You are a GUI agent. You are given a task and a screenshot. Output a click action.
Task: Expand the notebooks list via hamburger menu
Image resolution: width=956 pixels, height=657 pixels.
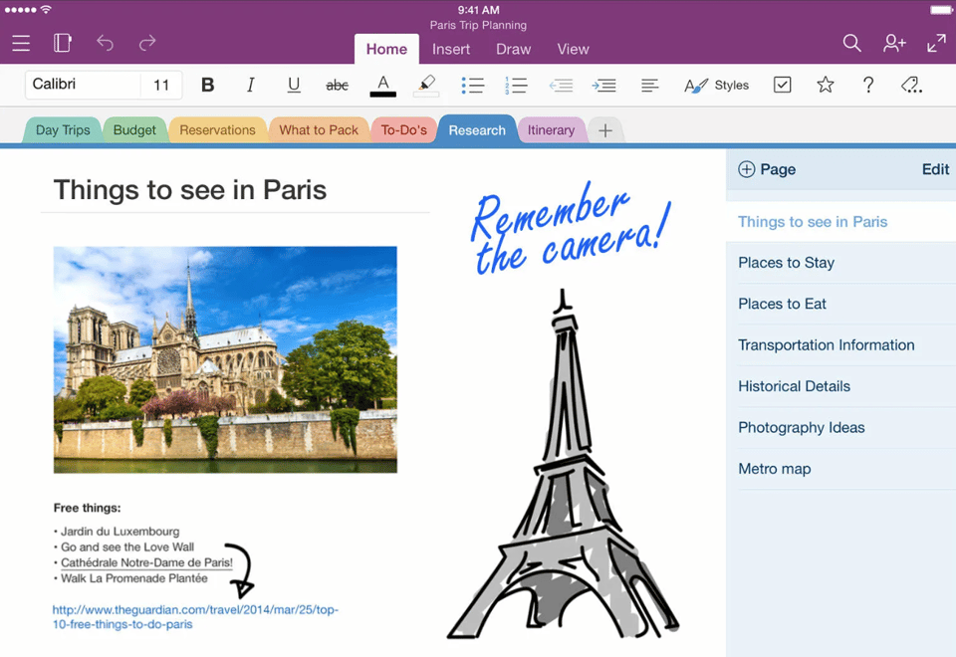point(21,44)
